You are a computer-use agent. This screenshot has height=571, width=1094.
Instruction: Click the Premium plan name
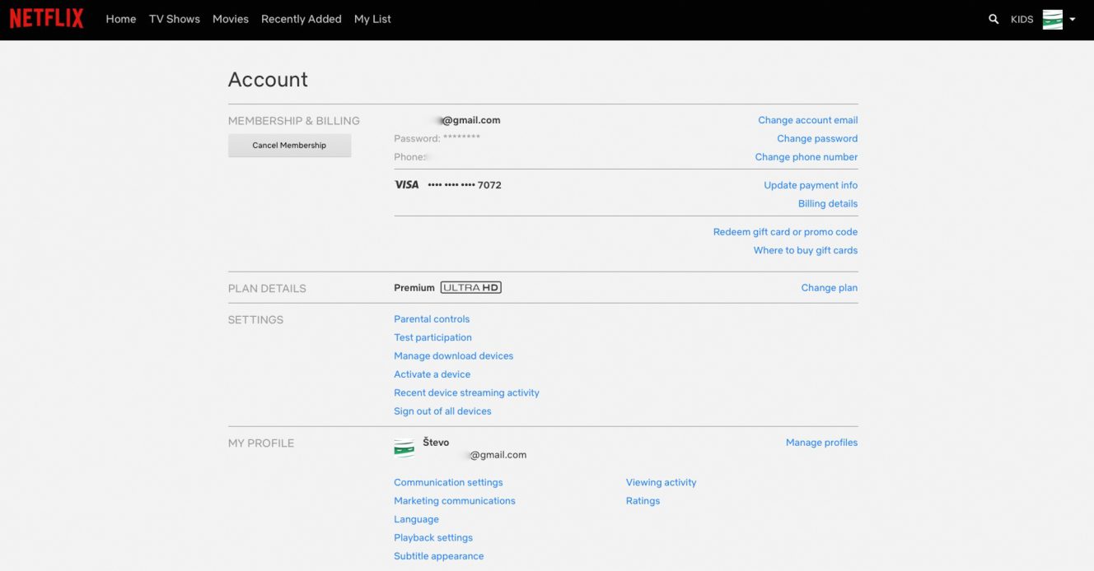(414, 288)
